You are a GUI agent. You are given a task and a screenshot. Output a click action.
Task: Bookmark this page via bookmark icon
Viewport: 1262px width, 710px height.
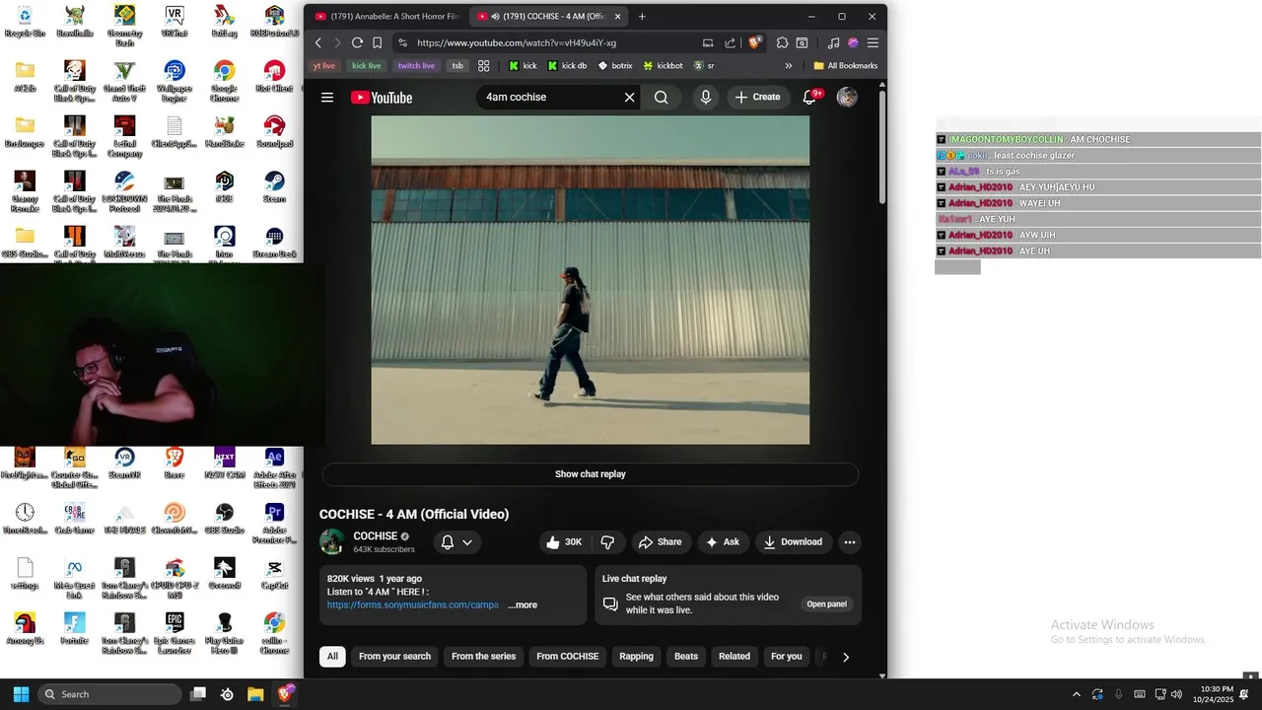click(x=377, y=42)
